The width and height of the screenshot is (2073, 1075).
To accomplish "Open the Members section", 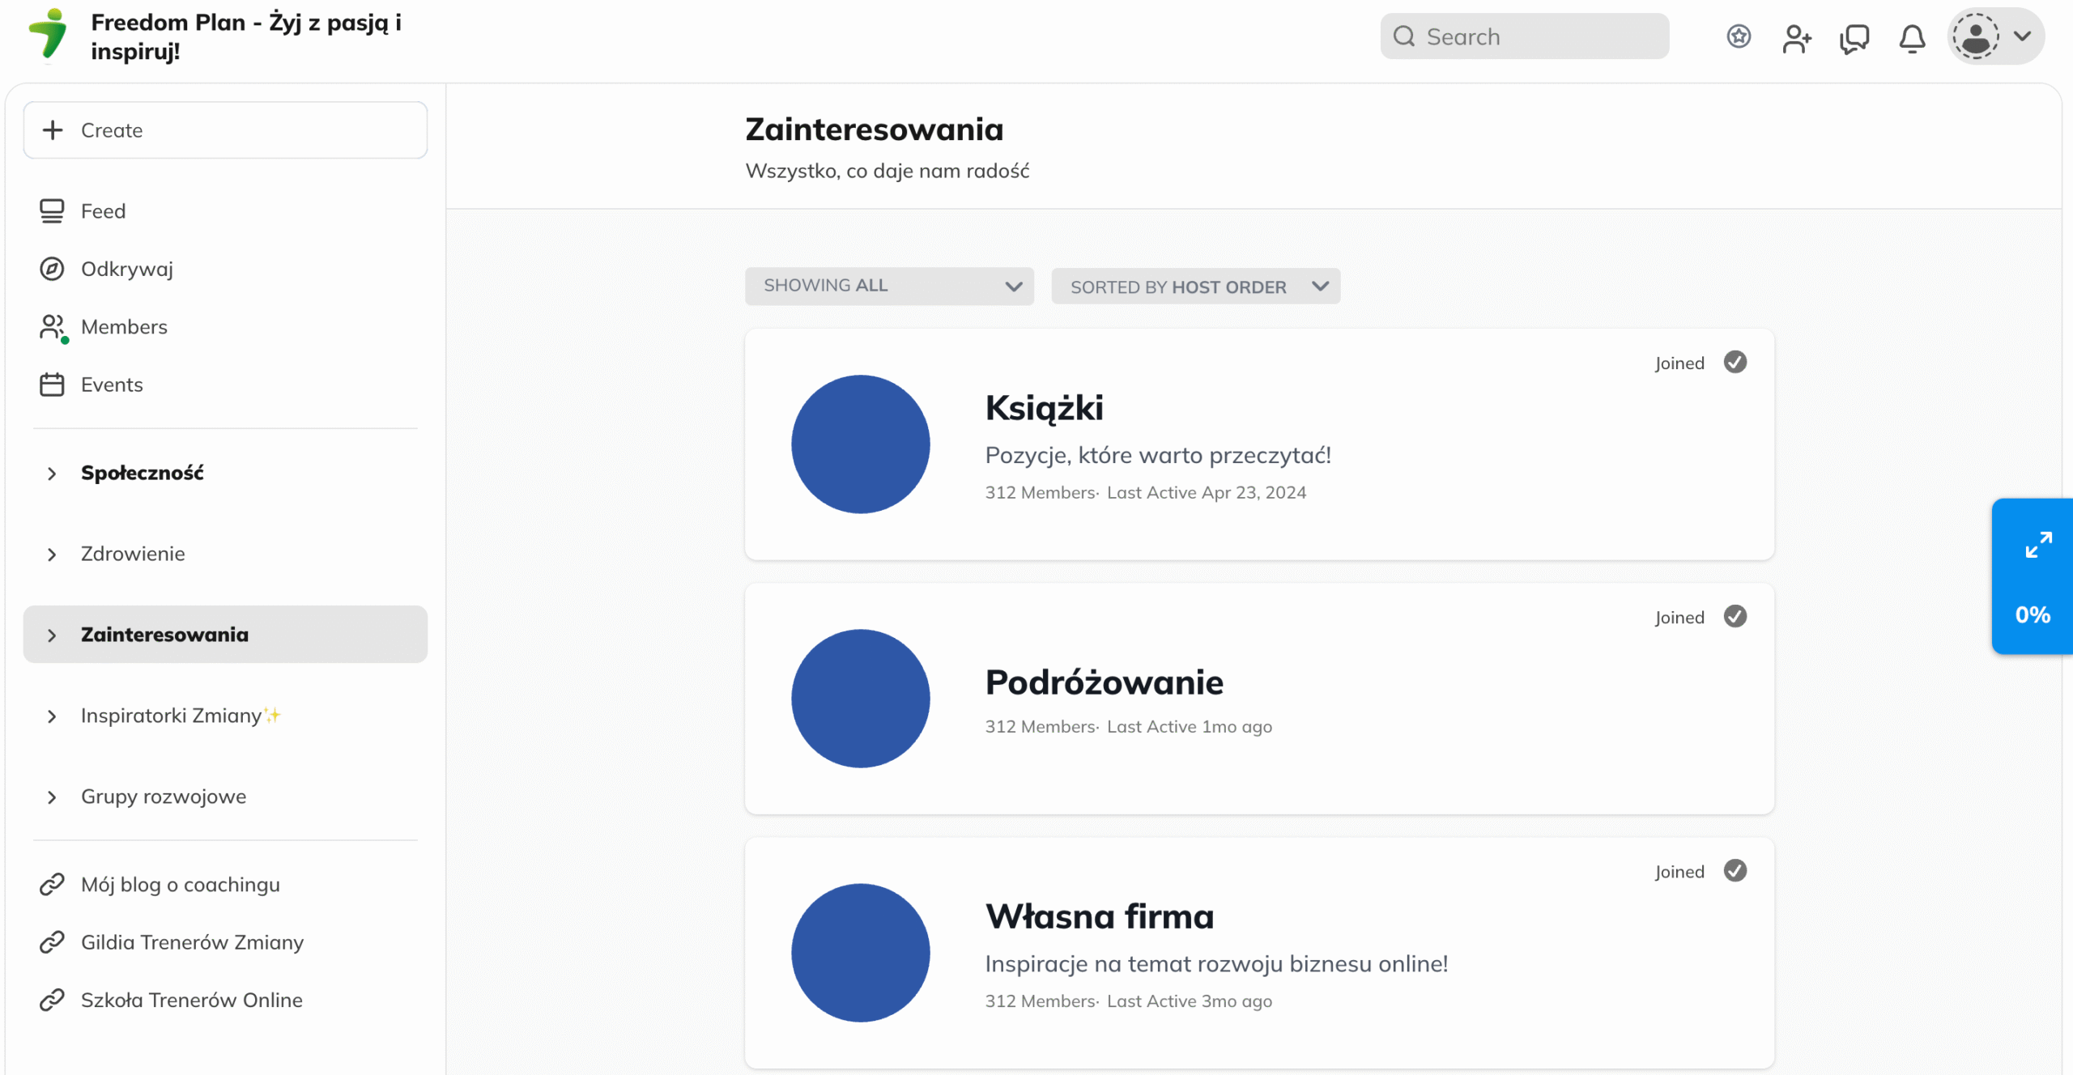I will click(x=124, y=327).
